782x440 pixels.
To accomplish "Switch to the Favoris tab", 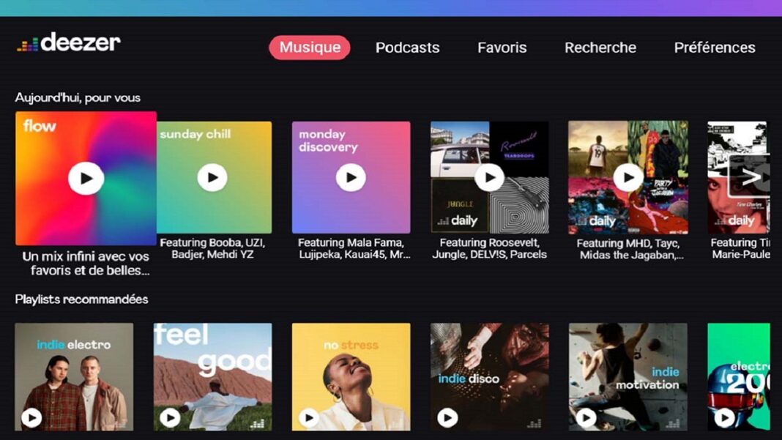I will pyautogui.click(x=502, y=48).
